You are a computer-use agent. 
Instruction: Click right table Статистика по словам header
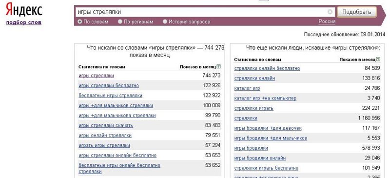tap(257, 59)
